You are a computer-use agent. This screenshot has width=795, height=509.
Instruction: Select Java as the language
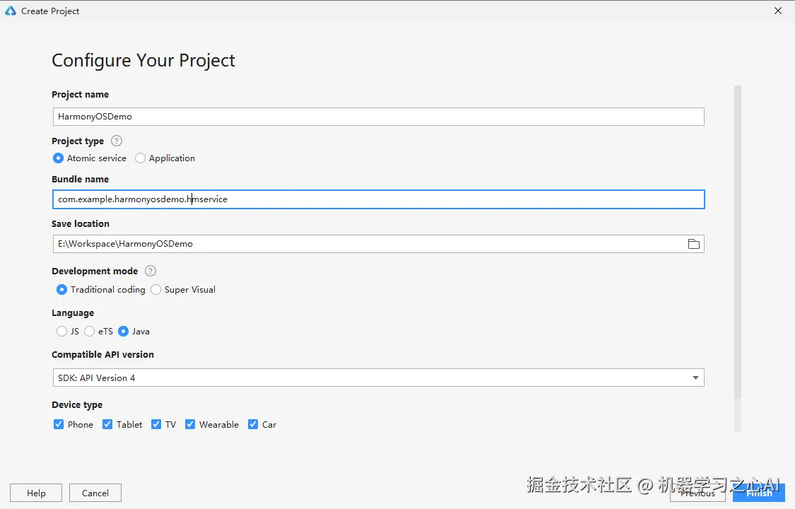pos(123,331)
